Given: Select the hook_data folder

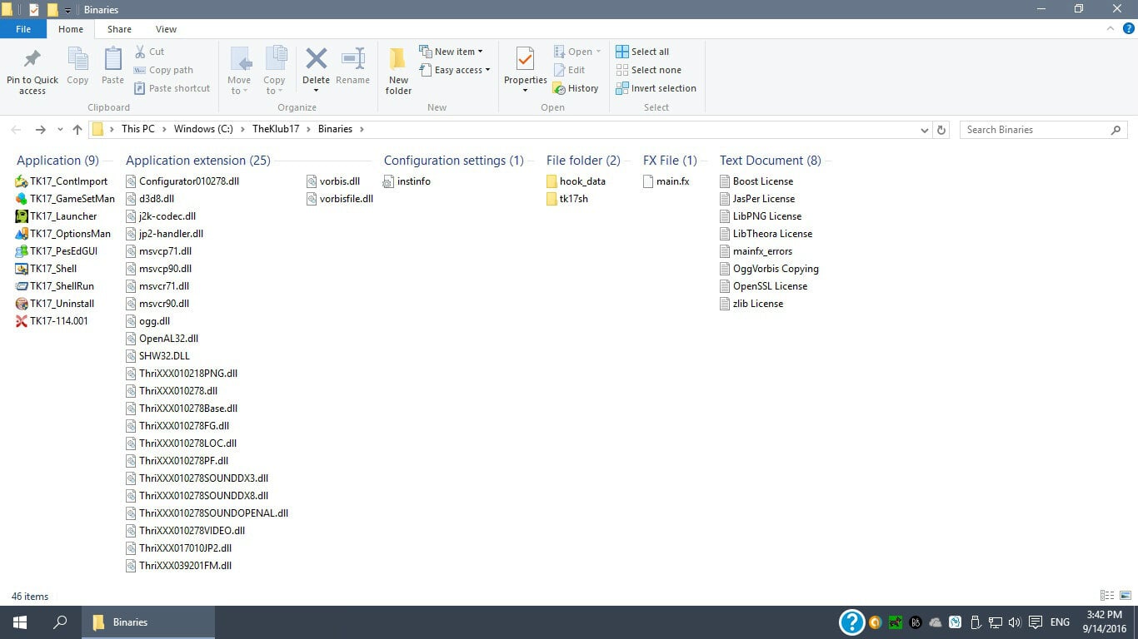Looking at the screenshot, I should coord(576,181).
